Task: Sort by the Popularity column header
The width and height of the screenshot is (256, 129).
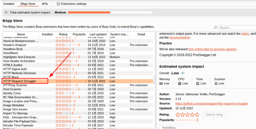Action: (79, 35)
